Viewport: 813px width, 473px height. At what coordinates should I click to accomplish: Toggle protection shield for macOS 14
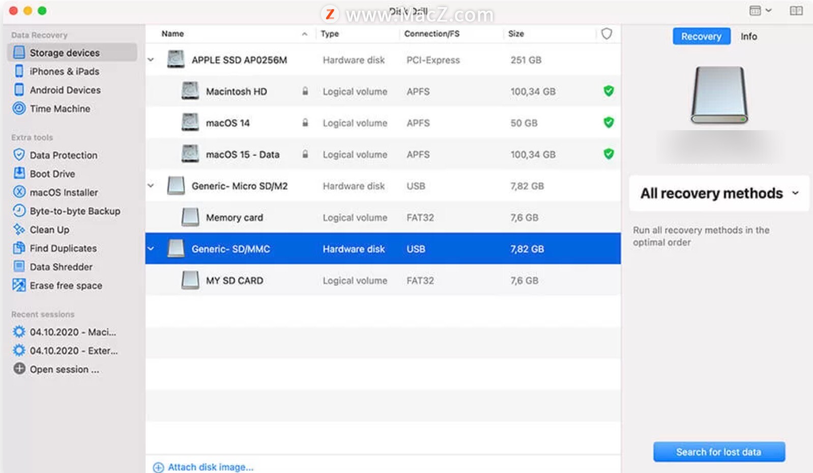(608, 123)
